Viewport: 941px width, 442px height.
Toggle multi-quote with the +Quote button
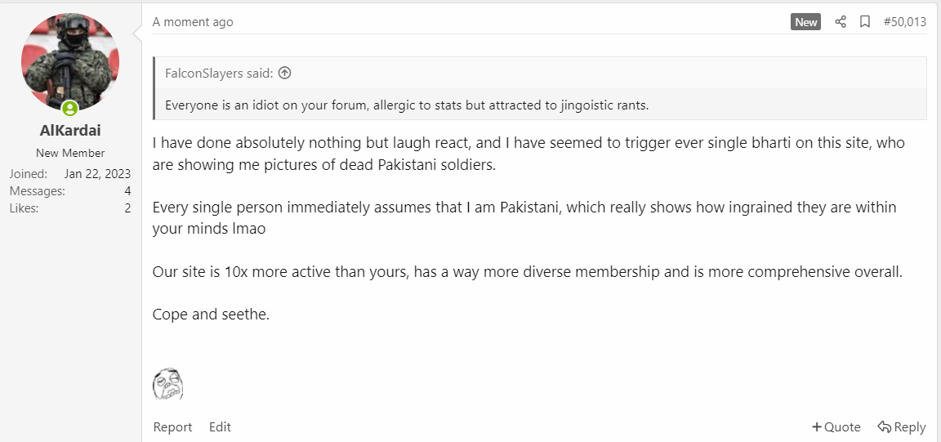[836, 427]
